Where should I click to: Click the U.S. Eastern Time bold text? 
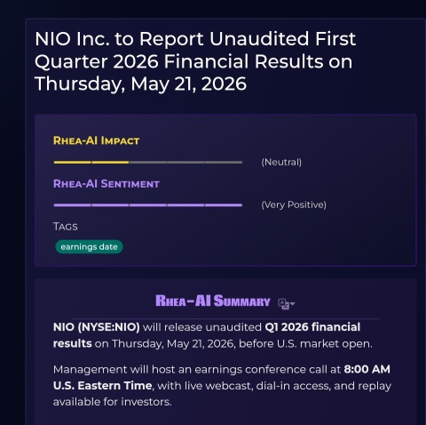tap(103, 386)
